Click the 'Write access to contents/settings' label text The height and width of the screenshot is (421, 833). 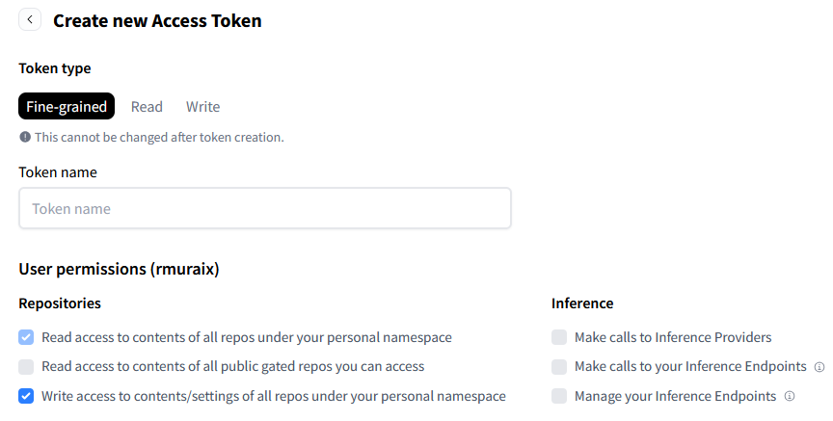click(x=274, y=396)
